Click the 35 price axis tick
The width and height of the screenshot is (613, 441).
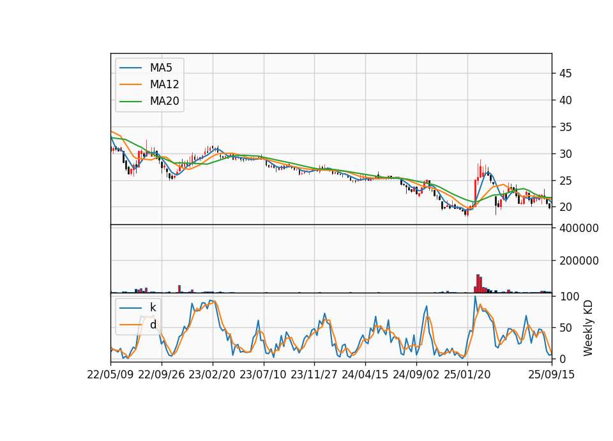coord(565,127)
